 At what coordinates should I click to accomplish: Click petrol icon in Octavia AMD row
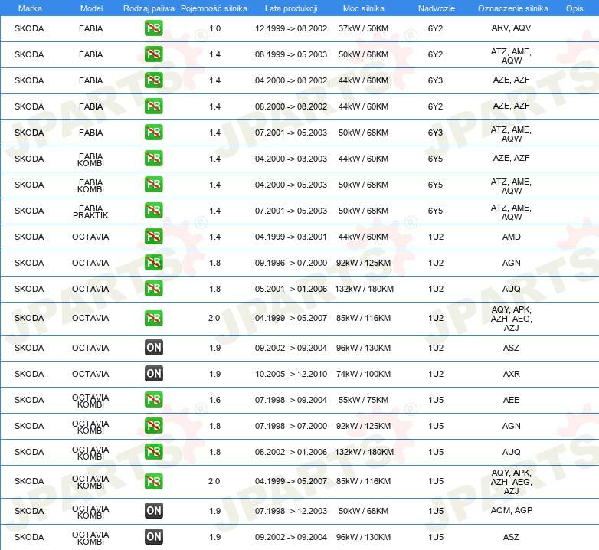click(x=153, y=237)
